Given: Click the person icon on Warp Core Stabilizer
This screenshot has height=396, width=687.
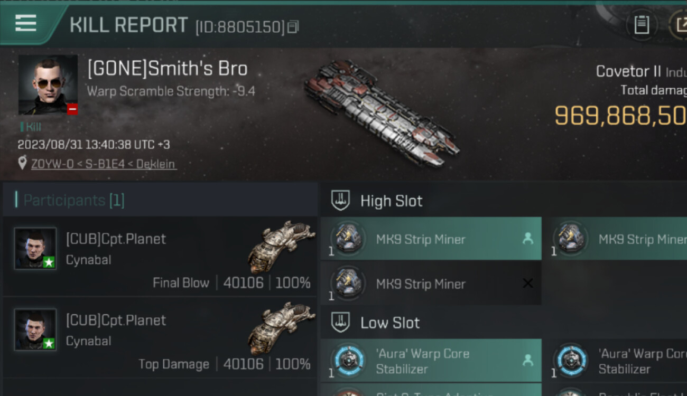Looking at the screenshot, I should tap(527, 361).
